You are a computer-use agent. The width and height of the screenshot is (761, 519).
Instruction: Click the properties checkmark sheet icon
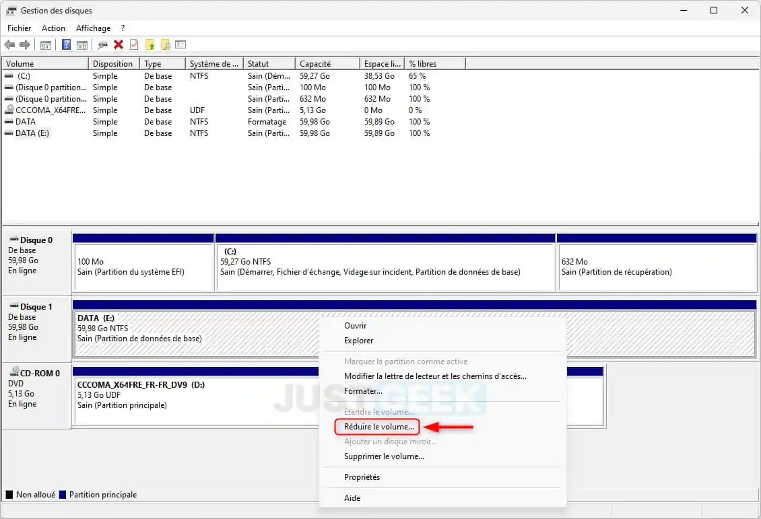134,44
